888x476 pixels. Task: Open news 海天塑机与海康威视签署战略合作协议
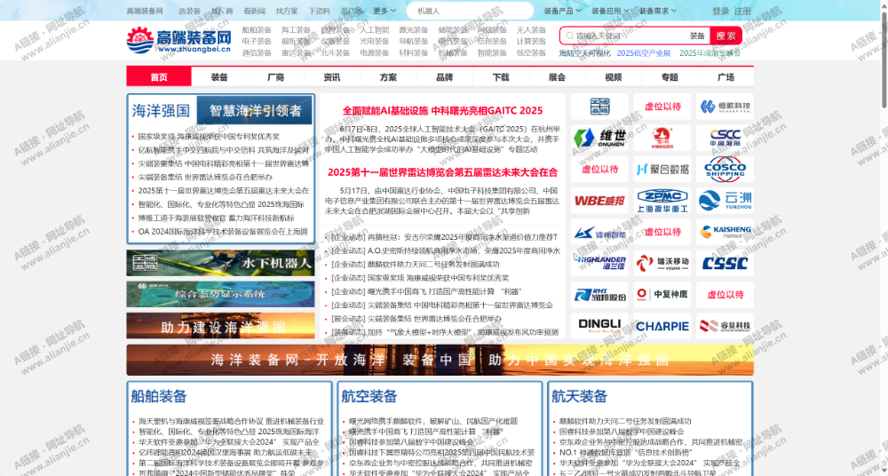coord(231,421)
